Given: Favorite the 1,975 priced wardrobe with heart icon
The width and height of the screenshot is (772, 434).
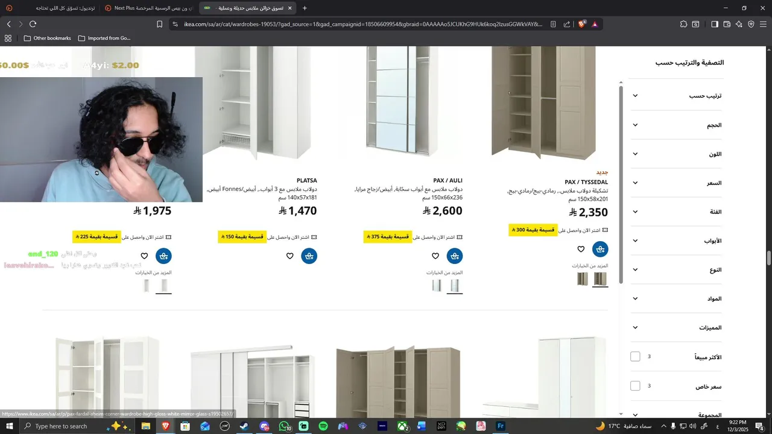Looking at the screenshot, I should click(x=144, y=256).
